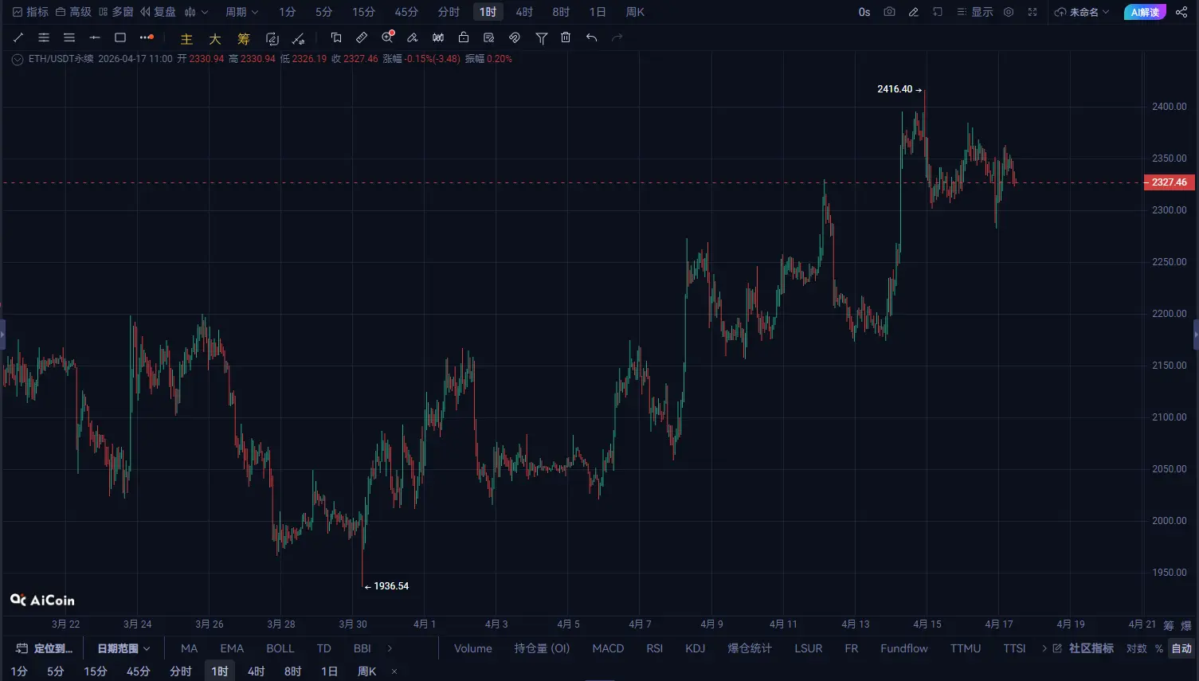Click the 0s countdown timer

(x=864, y=12)
